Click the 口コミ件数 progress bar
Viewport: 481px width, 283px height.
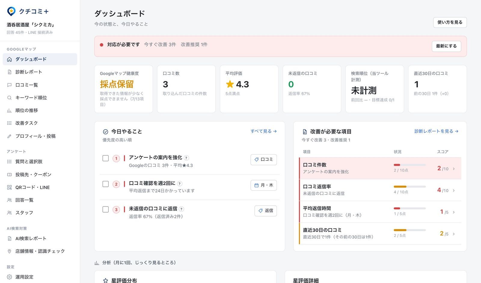(409, 165)
